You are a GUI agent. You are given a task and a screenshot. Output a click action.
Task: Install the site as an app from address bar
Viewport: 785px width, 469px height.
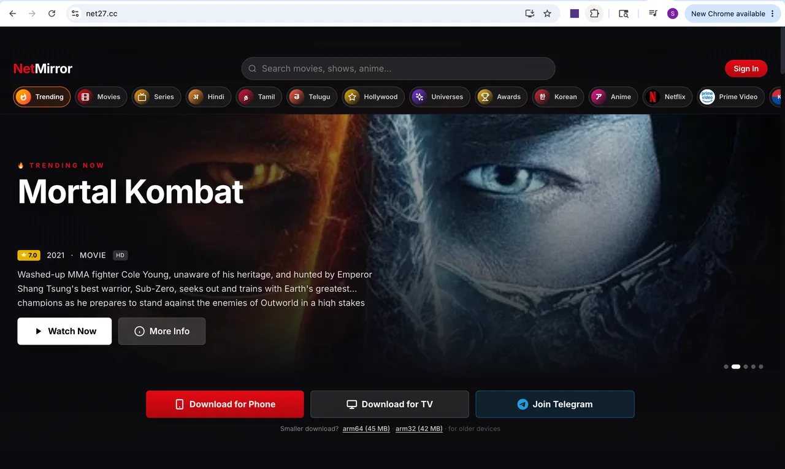tap(530, 13)
